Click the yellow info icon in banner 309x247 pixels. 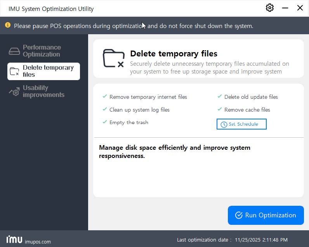tap(8, 25)
